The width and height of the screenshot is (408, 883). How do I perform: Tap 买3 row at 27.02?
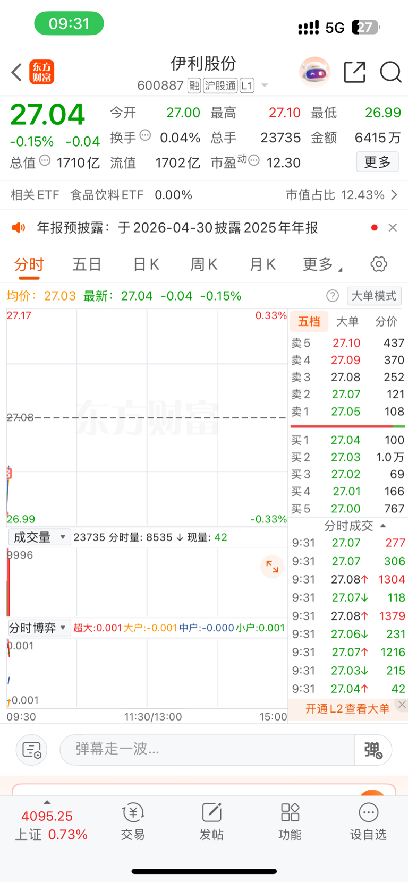pos(348,474)
